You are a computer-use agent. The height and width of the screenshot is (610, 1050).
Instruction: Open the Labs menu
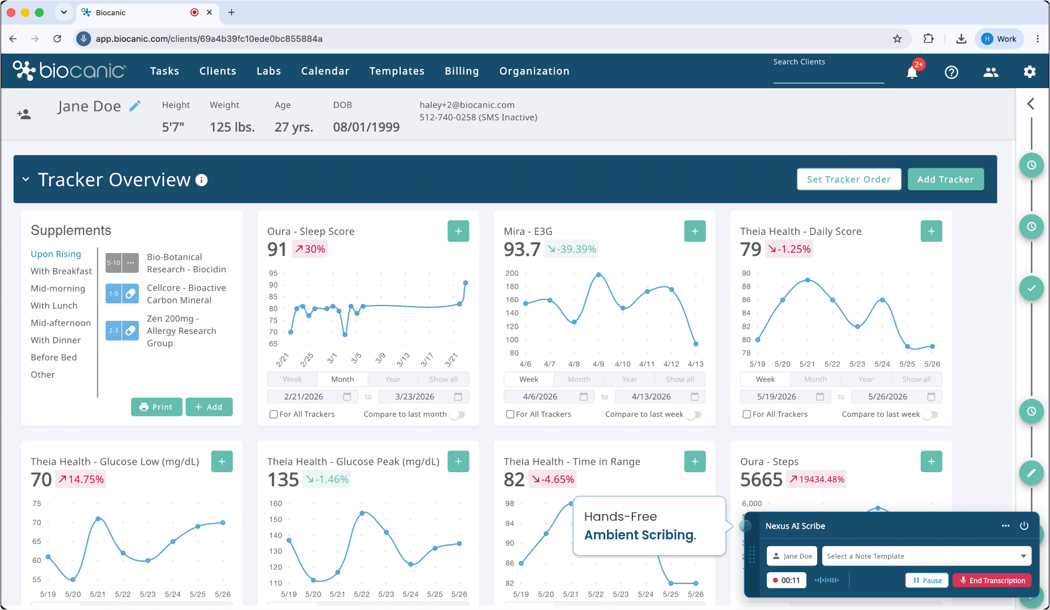click(x=268, y=71)
